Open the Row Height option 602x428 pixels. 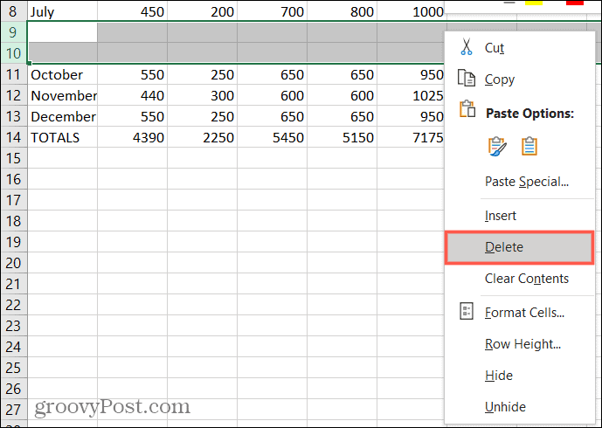(x=519, y=344)
